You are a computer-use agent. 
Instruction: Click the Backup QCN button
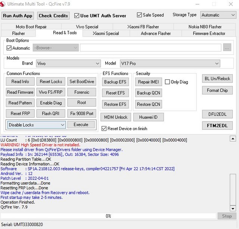pos(149,93)
